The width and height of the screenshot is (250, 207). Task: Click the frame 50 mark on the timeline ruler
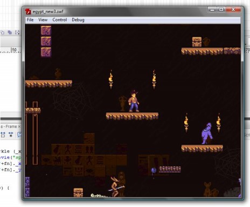click(14, 50)
